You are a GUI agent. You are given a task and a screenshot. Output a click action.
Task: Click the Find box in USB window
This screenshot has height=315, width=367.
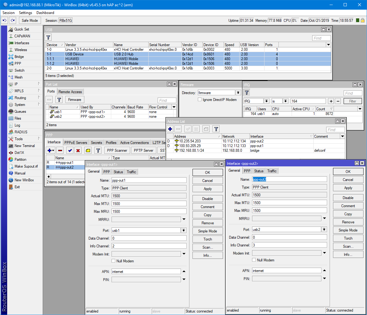321,38
